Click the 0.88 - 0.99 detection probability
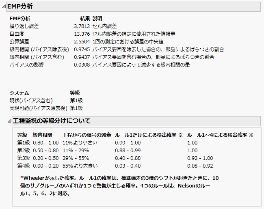The width and height of the screenshot is (264, 209). (128, 151)
